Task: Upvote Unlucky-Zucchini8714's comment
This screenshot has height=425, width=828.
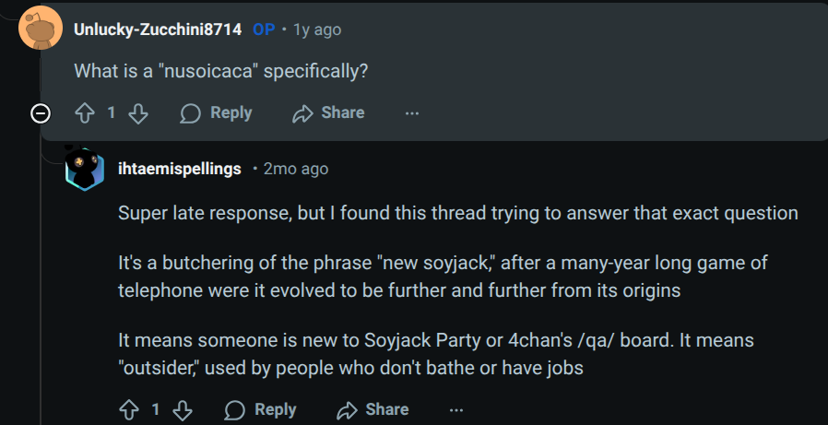Action: coord(85,113)
